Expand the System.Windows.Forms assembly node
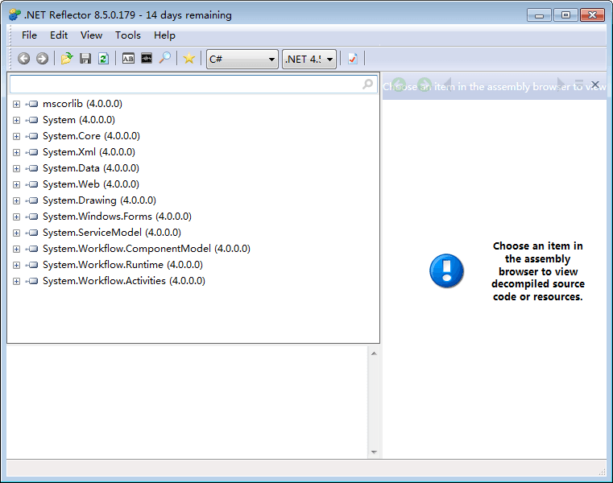 (16, 217)
